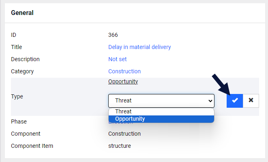Click the Description field label
This screenshot has width=268, height=162.
tap(25, 59)
